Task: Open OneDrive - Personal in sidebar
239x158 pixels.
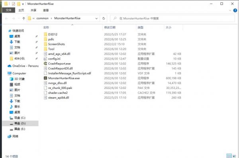Action: [25, 66]
